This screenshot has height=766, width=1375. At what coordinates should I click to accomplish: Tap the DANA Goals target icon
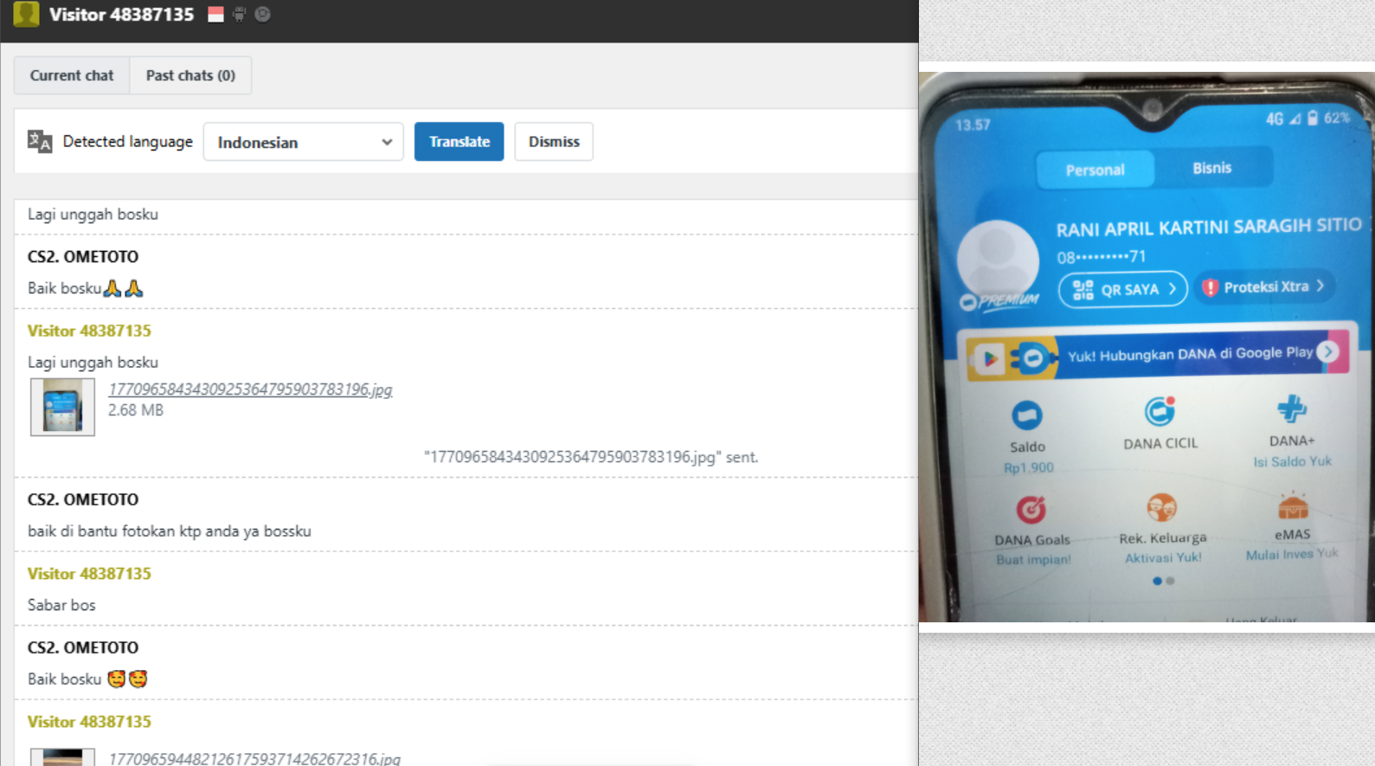[x=1031, y=510]
